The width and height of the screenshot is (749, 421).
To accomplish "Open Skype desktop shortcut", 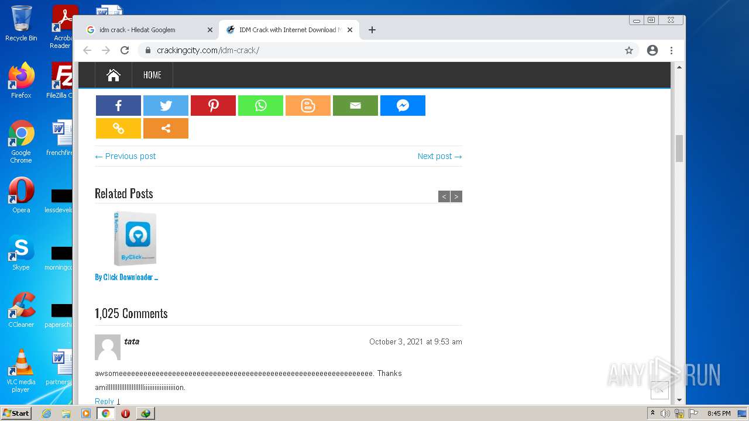I will click(x=21, y=253).
